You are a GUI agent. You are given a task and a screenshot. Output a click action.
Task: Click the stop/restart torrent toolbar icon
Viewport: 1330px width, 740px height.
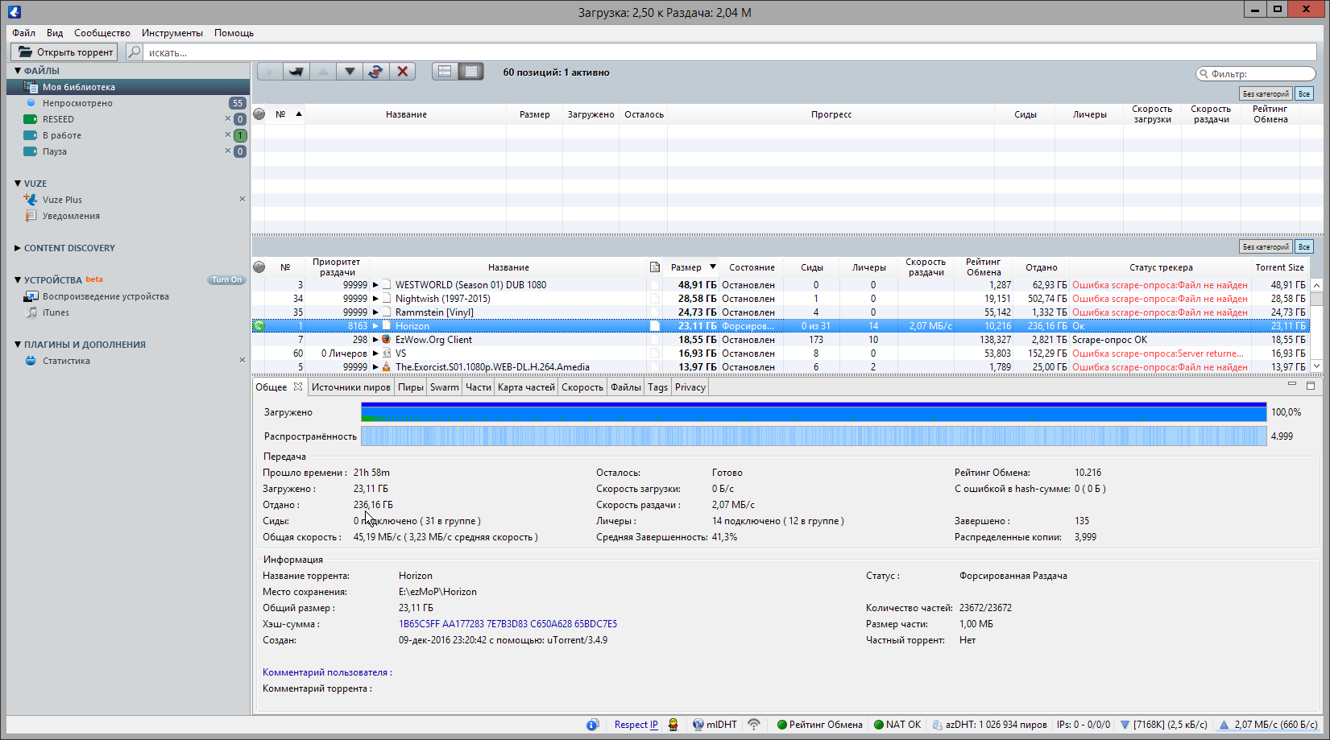(376, 72)
